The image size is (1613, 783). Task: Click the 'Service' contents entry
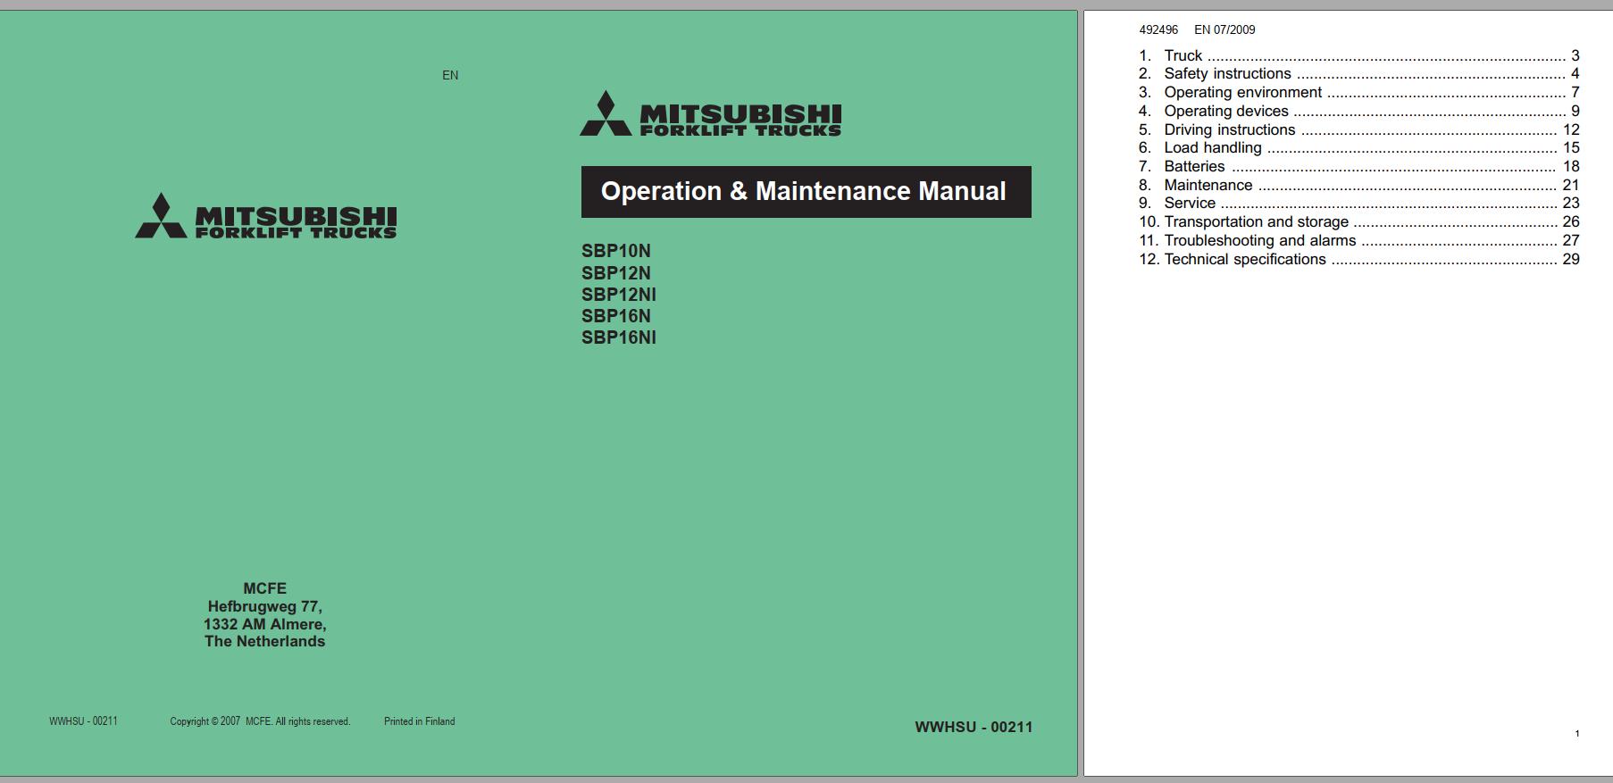(x=1359, y=204)
